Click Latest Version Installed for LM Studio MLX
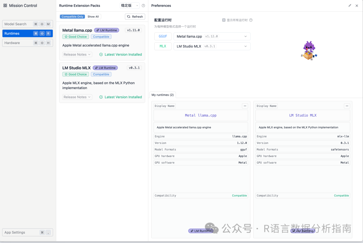The width and height of the screenshot is (363, 243). tap(121, 97)
